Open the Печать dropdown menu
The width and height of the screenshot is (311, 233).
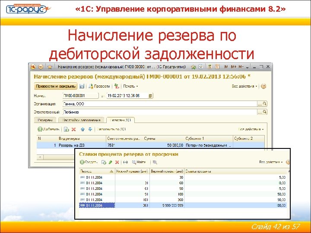click(x=130, y=86)
